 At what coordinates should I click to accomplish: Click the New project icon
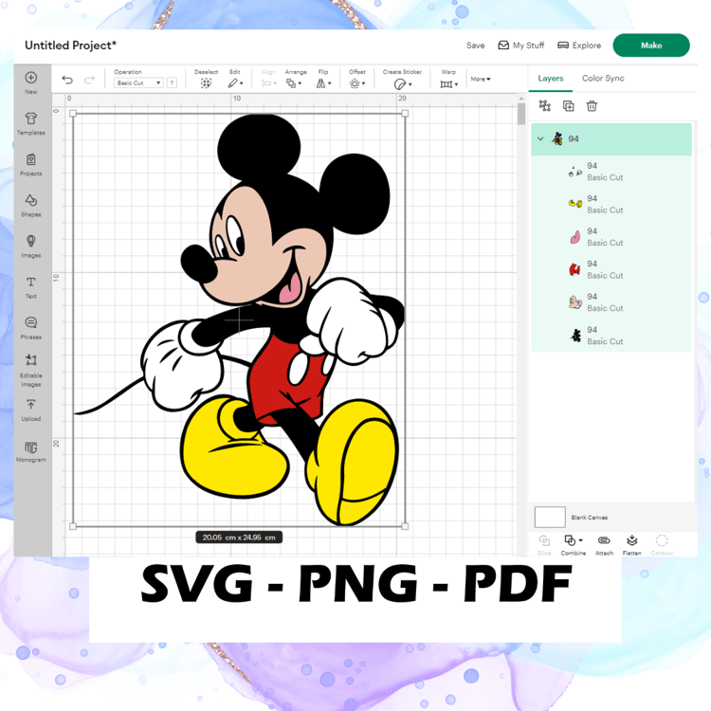coord(31,78)
